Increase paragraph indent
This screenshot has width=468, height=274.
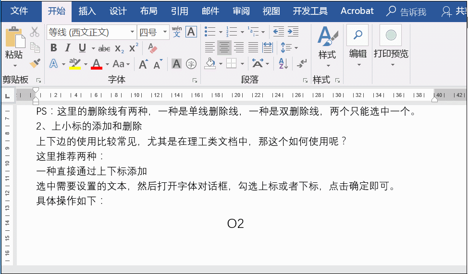[293, 32]
